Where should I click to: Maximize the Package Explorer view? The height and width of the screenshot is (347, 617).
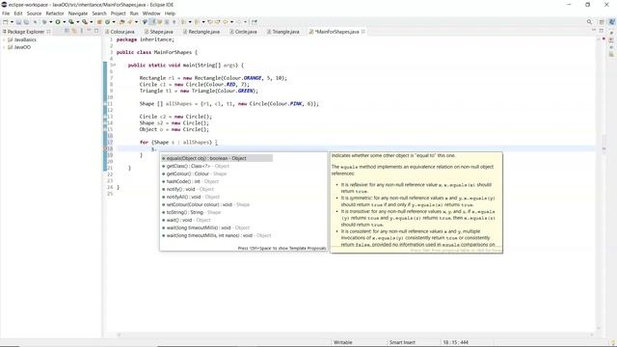[96, 31]
